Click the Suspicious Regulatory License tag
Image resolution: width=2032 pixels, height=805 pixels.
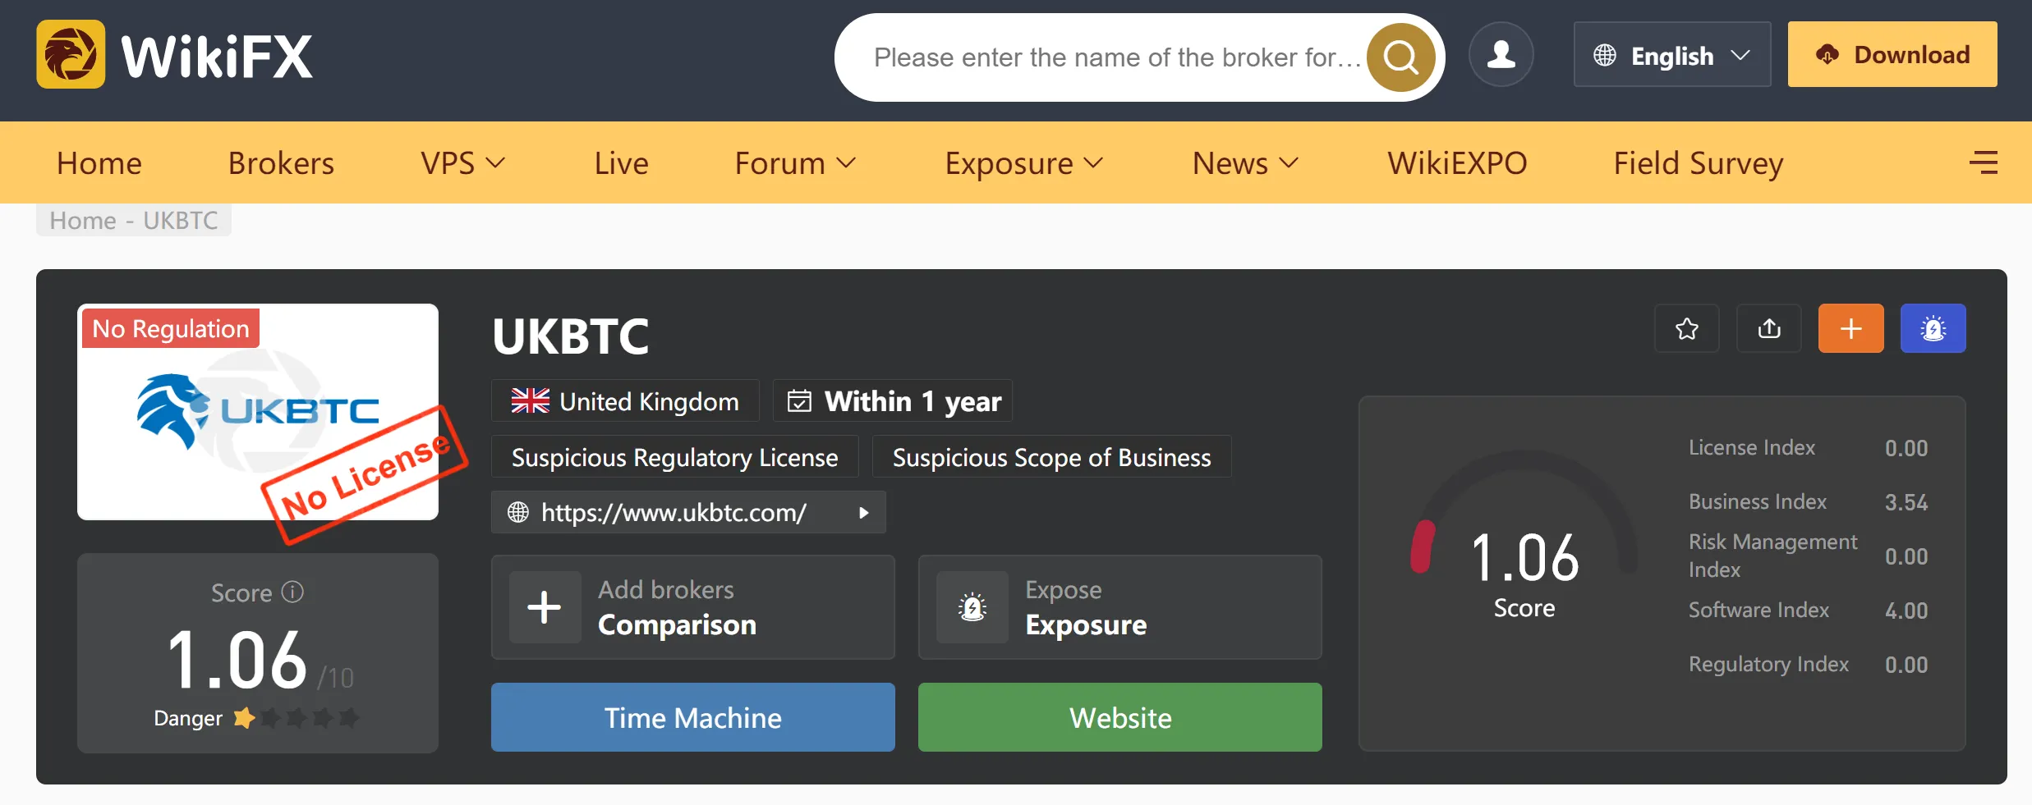[x=675, y=456]
